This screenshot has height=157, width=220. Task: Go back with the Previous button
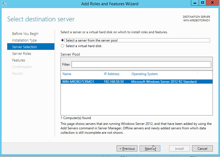(x=127, y=149)
